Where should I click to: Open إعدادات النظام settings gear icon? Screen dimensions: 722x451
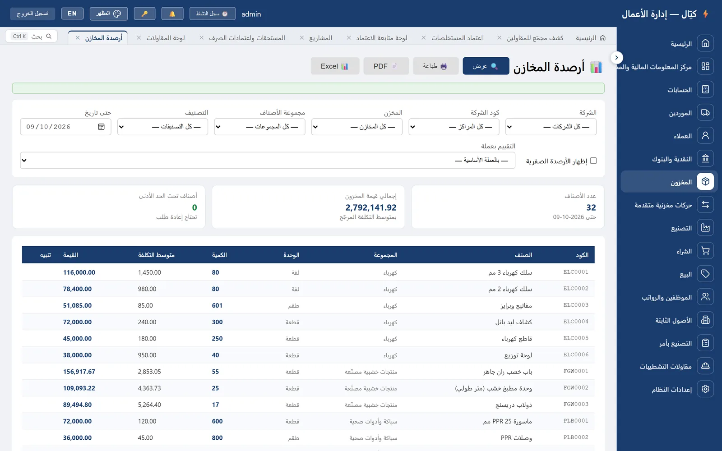point(705,389)
